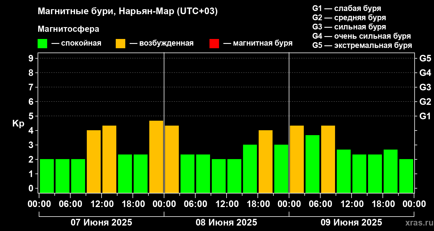Click the '07 Июня 2025' date label

pyautogui.click(x=102, y=223)
